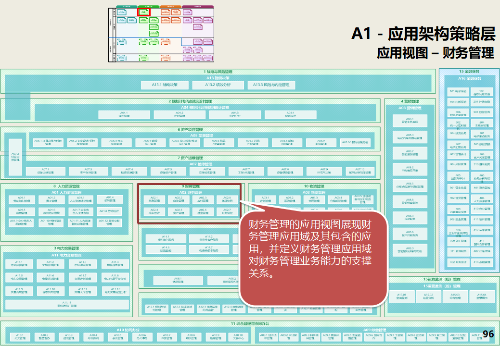The width and height of the screenshot is (500, 346).
Task: Select the A11.6 box in 电力交易管理
Action: click(x=51, y=277)
